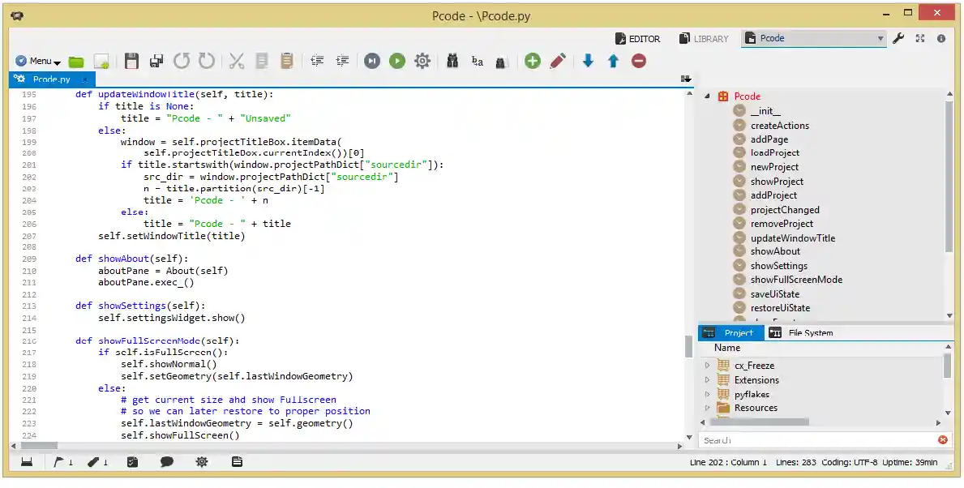964x488 pixels.
Task: Switch to the File System tab
Action: point(809,332)
